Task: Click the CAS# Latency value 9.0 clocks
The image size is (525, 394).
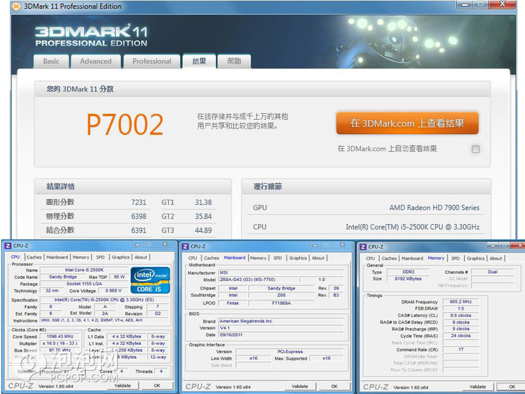Action: point(461,315)
